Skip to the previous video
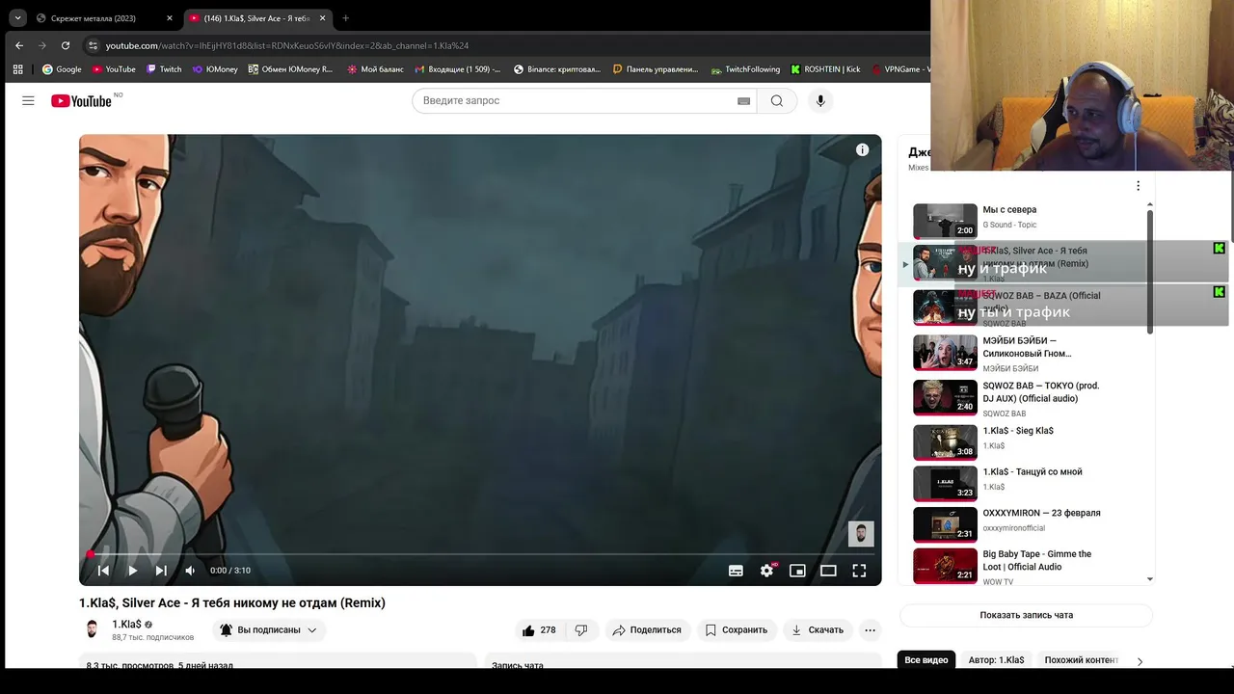 (103, 571)
